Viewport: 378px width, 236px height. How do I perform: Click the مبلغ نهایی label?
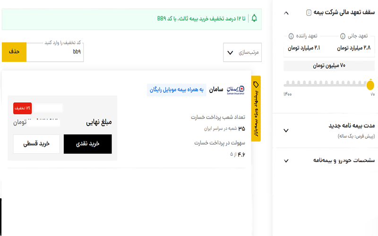[99, 122]
